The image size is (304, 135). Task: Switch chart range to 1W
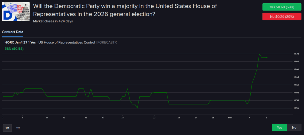click(18, 128)
